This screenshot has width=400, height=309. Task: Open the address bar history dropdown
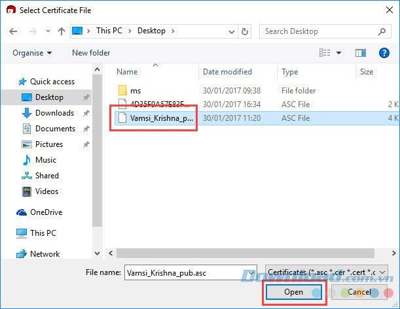(231, 32)
